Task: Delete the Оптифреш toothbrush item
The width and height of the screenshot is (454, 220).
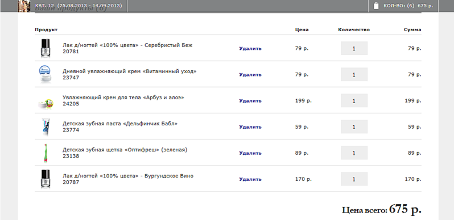Action: [x=250, y=153]
